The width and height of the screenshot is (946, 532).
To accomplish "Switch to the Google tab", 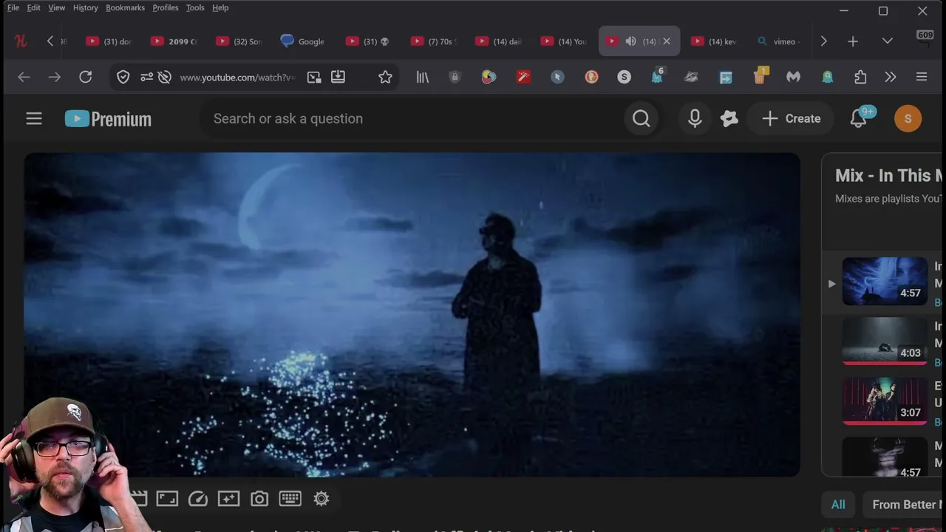I will point(303,41).
